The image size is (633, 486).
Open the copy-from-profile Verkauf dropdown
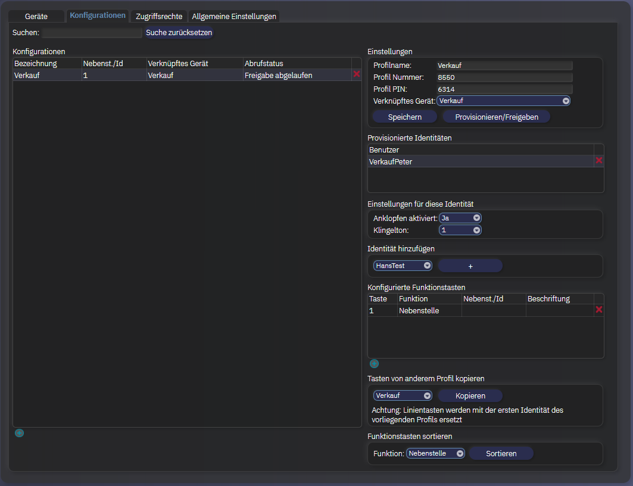click(x=403, y=395)
